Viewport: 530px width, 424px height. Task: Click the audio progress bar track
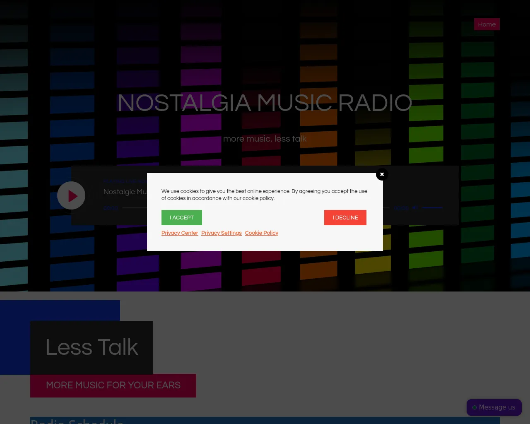pos(135,208)
